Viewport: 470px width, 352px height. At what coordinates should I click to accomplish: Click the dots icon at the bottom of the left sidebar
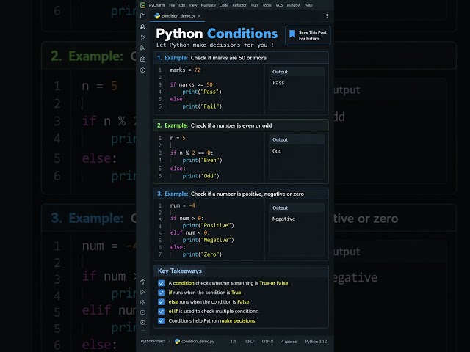143,331
